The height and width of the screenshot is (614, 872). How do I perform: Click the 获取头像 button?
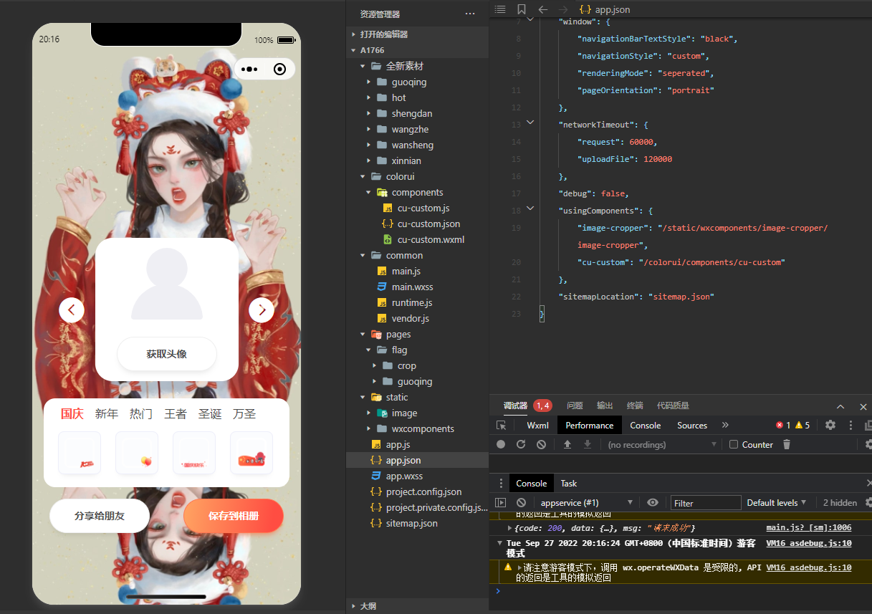click(167, 354)
